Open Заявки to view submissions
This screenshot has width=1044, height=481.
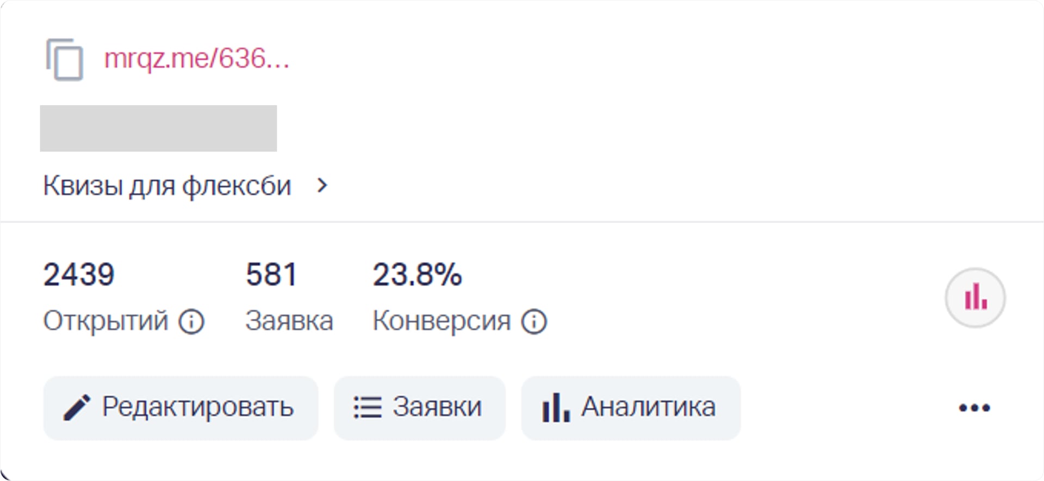[419, 407]
